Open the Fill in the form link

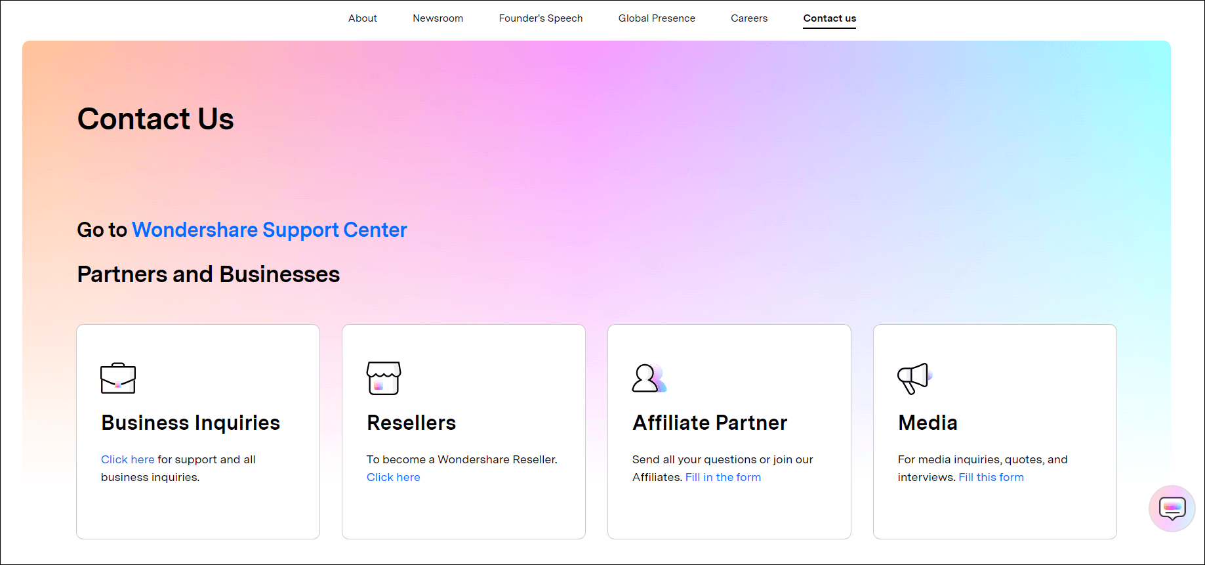click(x=723, y=477)
